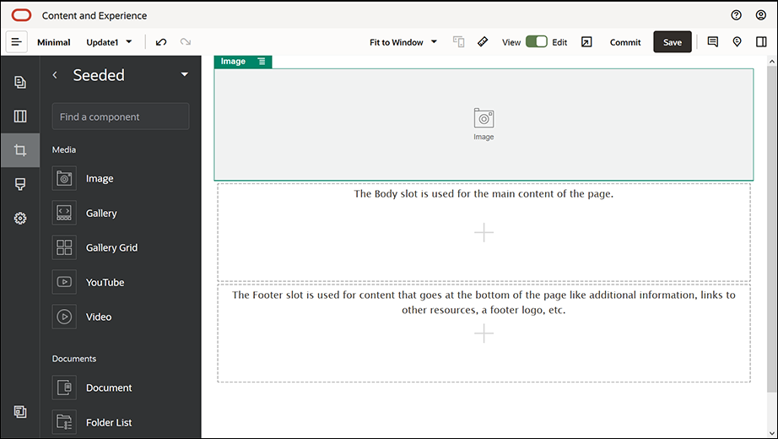Click the Oracle logo icon

21,15
